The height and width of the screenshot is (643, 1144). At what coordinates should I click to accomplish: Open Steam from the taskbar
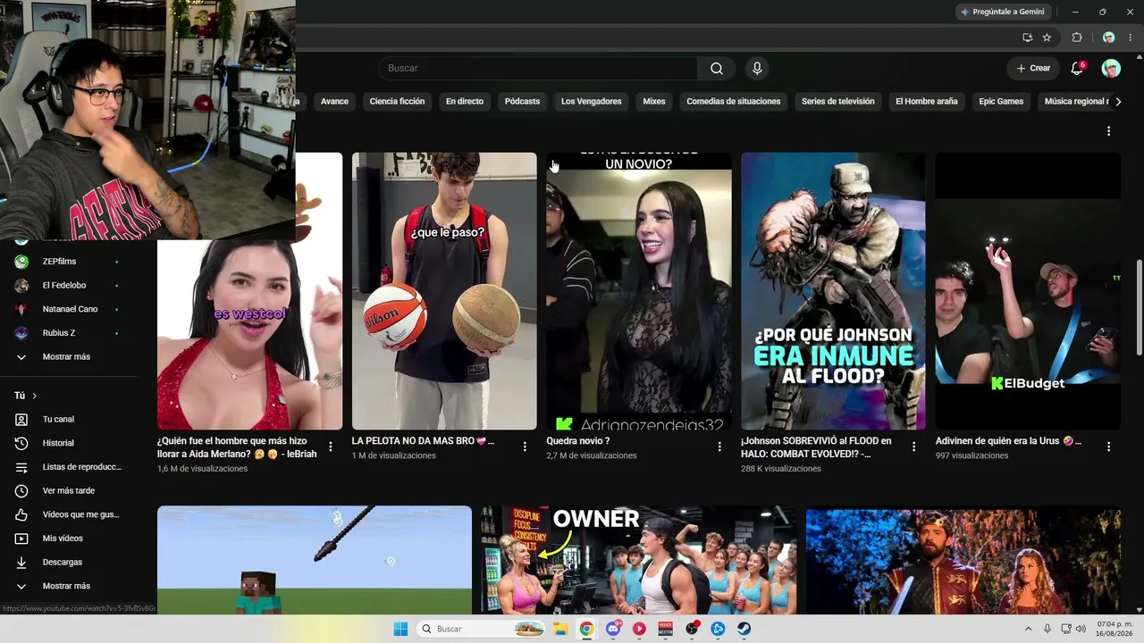coord(744,629)
